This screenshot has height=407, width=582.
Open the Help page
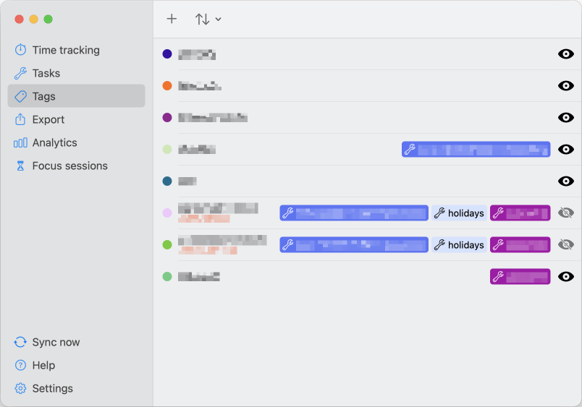coord(43,365)
